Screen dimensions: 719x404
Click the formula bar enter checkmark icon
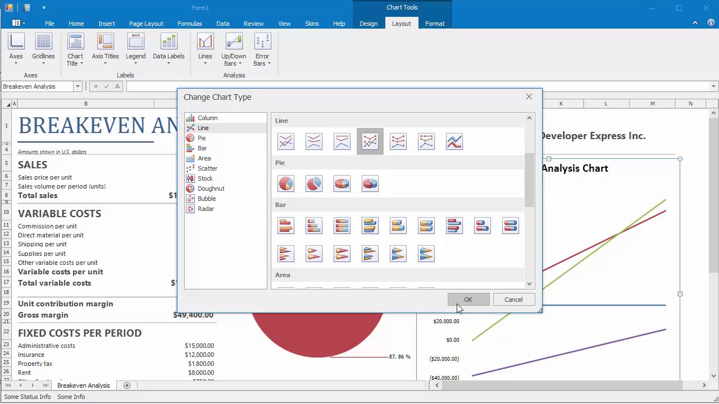point(106,86)
